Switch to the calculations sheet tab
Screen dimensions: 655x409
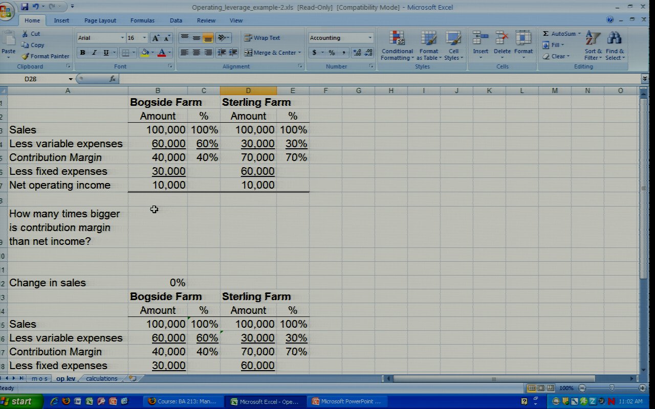tap(101, 379)
